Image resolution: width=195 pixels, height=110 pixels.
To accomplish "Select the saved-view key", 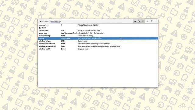I will point(98,33).
